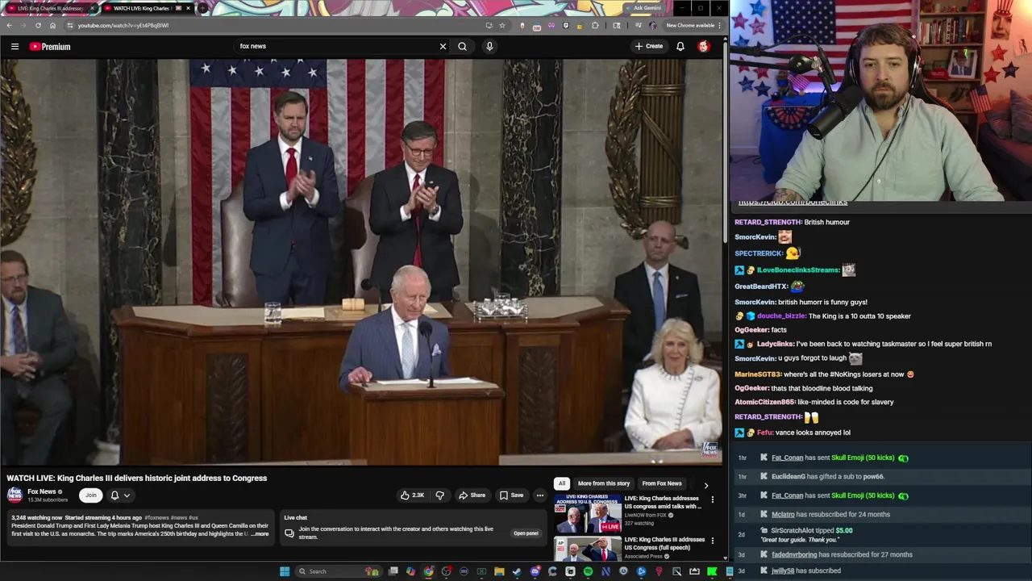
Task: Open File Explorer from taskbar
Action: [x=499, y=571]
